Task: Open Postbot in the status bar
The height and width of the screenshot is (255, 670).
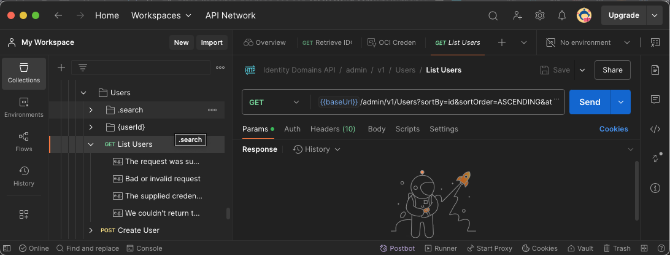Action: coord(398,248)
